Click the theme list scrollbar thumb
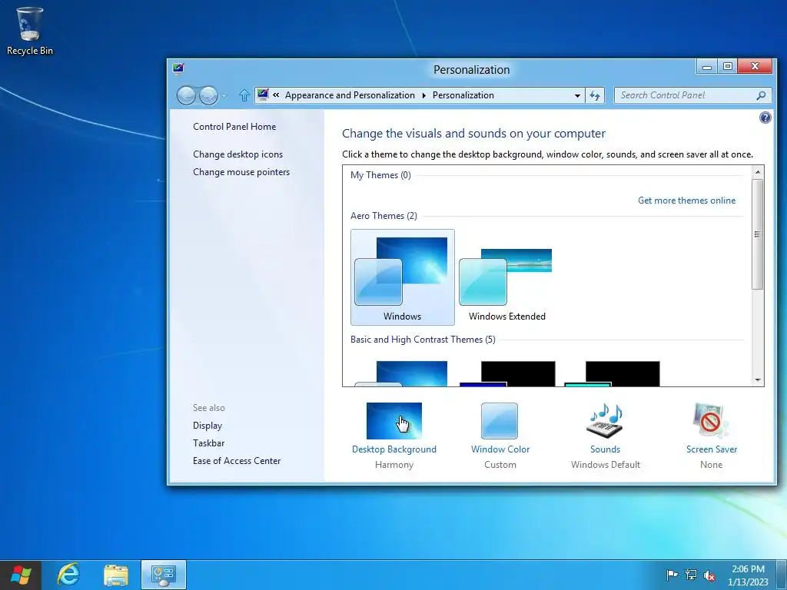 [x=758, y=234]
